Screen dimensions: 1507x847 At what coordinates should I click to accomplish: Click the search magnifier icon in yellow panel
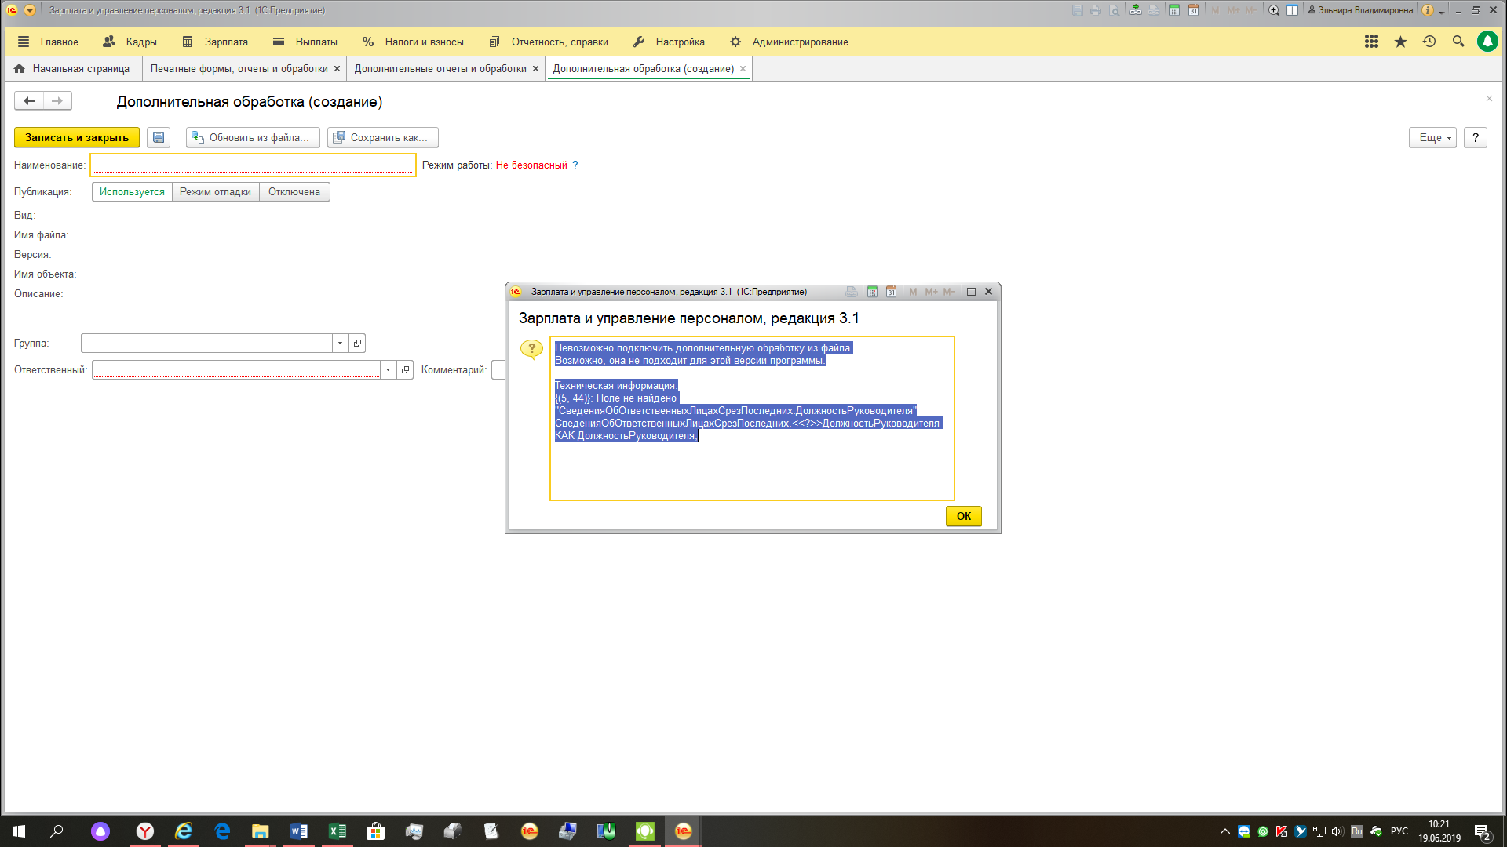click(x=1458, y=42)
